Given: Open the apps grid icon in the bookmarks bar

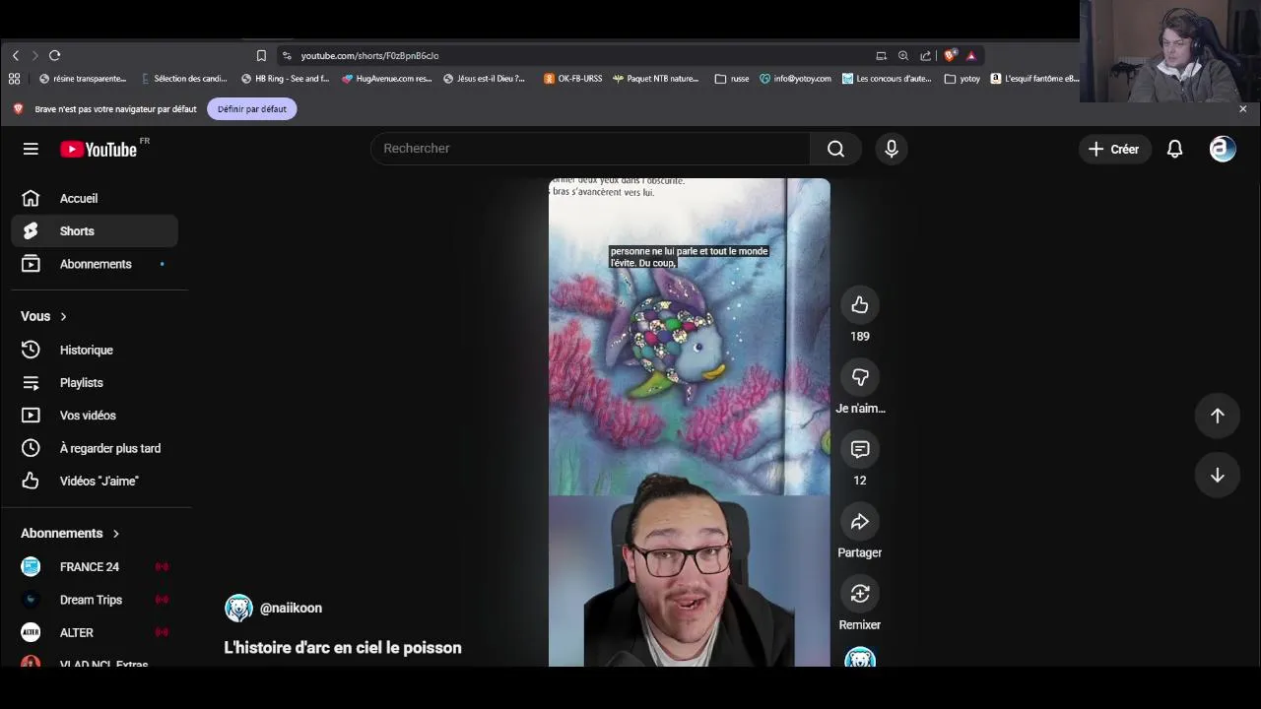Looking at the screenshot, I should 14,79.
